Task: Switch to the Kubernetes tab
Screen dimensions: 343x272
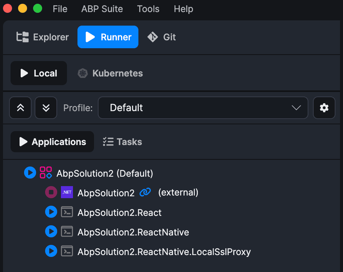Action: [x=110, y=73]
